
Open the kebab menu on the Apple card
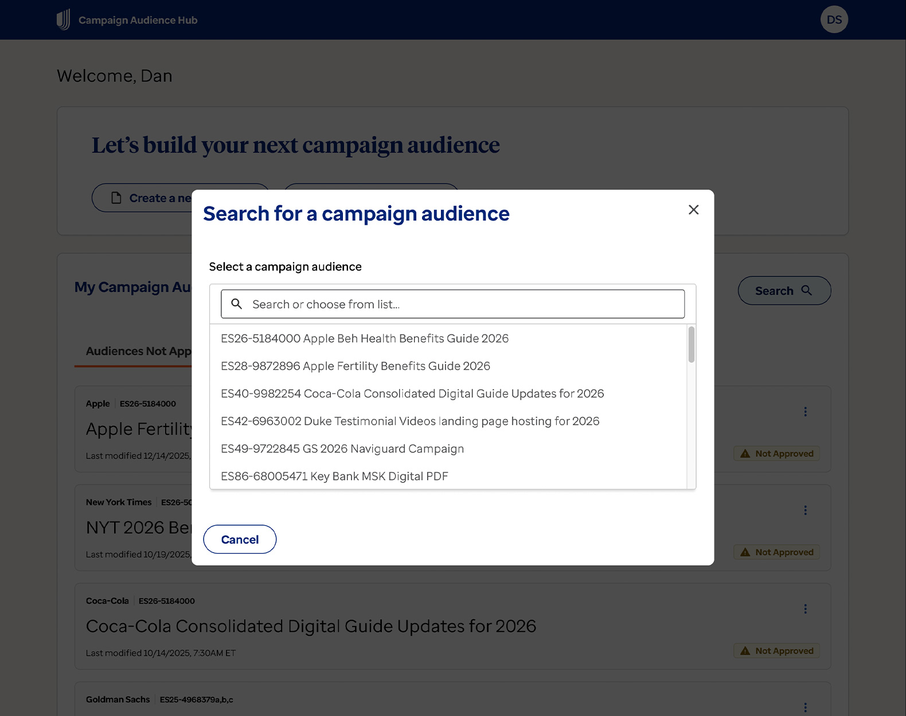(805, 412)
